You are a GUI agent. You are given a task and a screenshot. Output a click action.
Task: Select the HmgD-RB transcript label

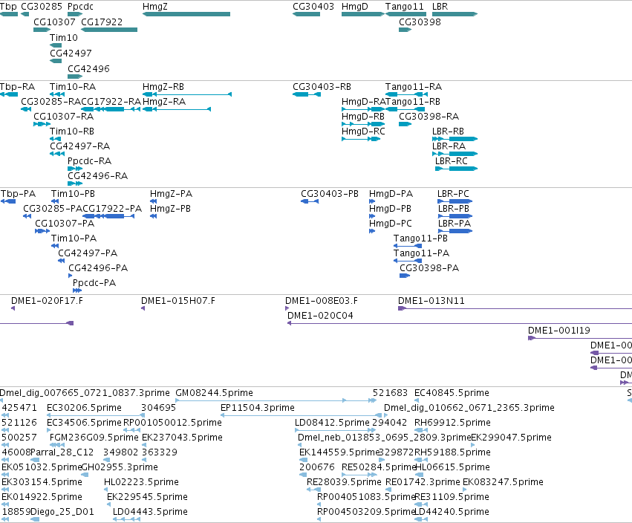363,117
